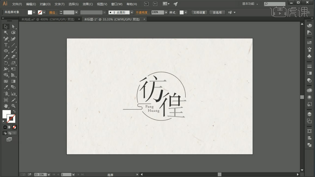Set paint mode to None
Viewport: 315px width, 177px height.
pyautogui.click(x=14, y=127)
